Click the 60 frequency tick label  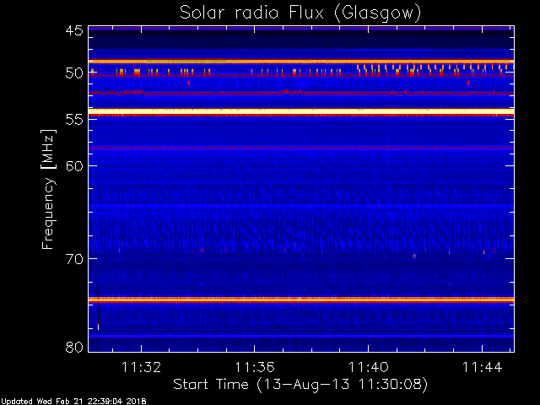point(74,165)
